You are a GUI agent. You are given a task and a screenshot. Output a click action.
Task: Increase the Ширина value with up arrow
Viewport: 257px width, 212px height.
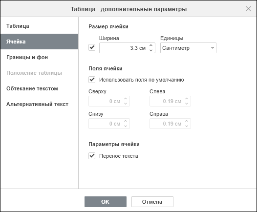click(151, 45)
